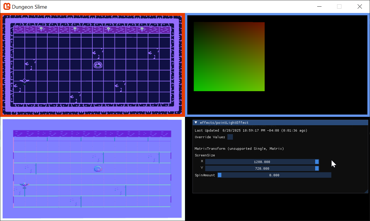Image resolution: width=370 pixels, height=221 pixels.
Task: Click the slime character in the top-left game view
Action: pyautogui.click(x=98, y=65)
